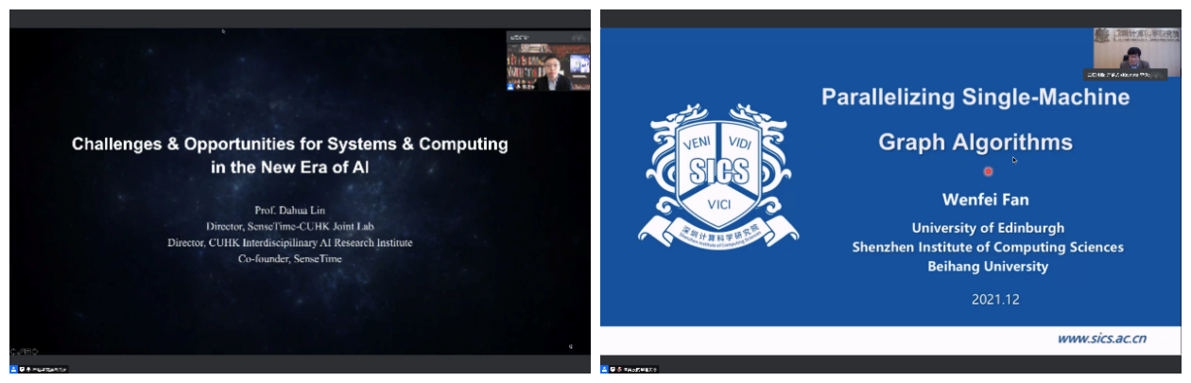Select the speaker video thumbnail on the AI slide
The width and height of the screenshot is (1191, 383).
548,65
